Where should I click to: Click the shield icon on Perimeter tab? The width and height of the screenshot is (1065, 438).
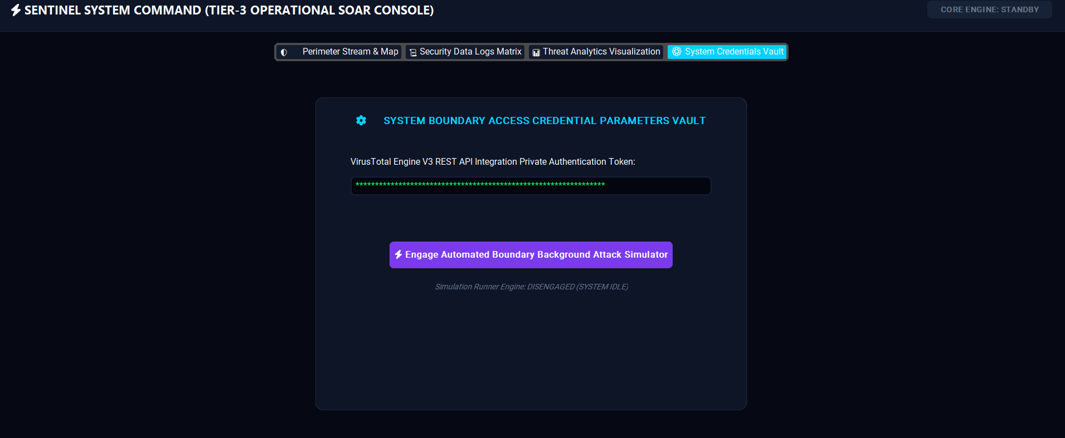click(284, 52)
